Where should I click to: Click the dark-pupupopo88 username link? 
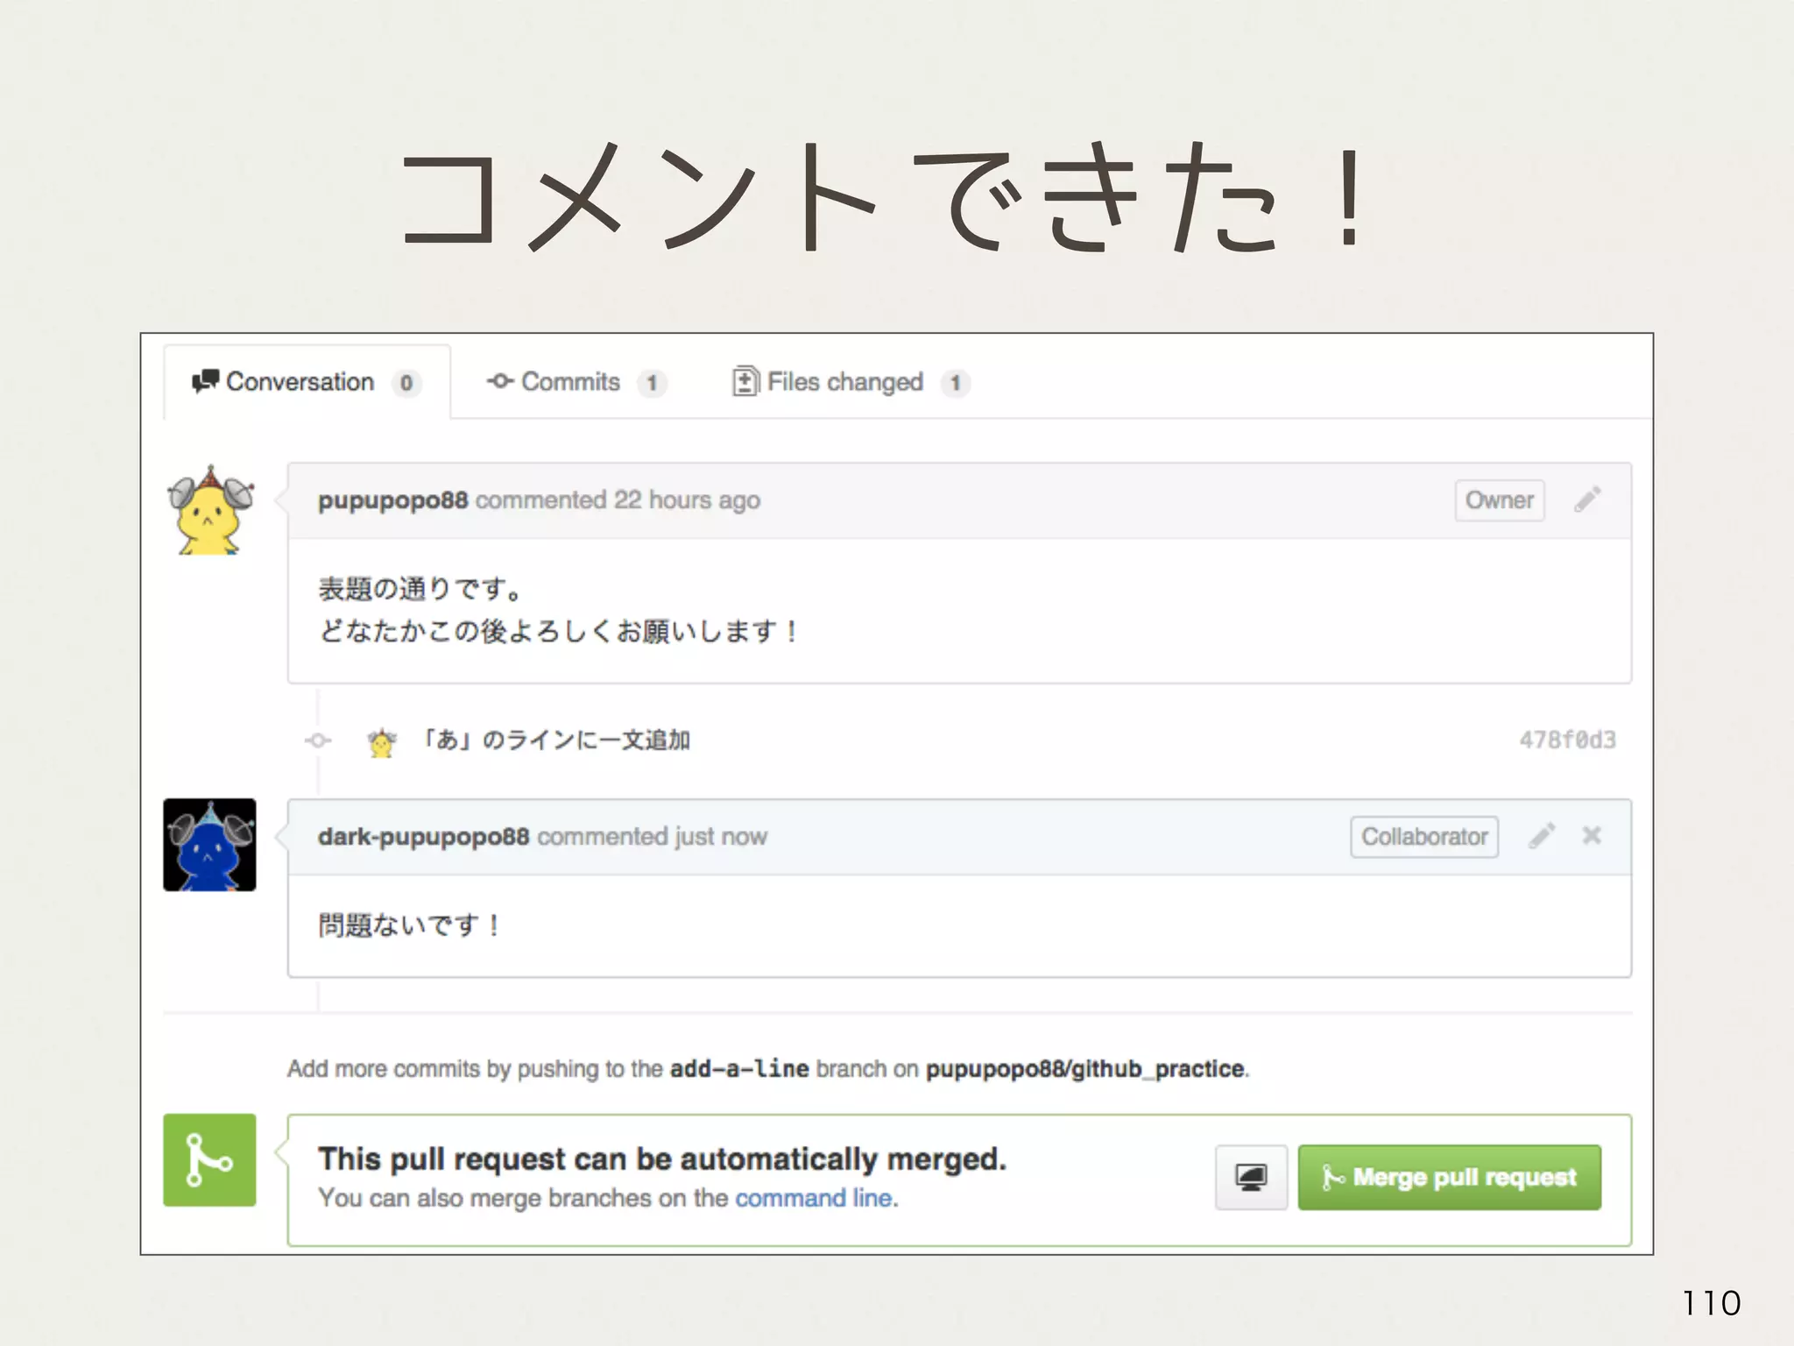(x=423, y=837)
